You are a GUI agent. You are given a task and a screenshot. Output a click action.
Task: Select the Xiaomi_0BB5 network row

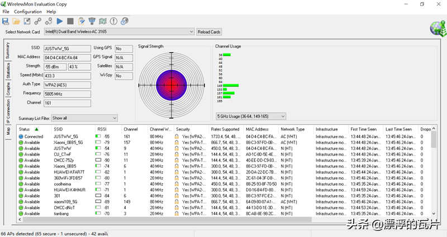point(224,166)
